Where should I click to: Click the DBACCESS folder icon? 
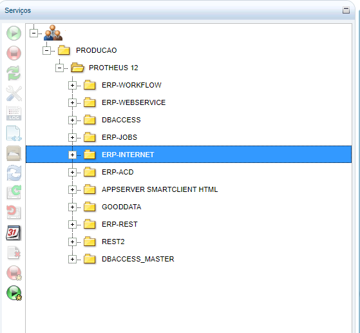pos(90,120)
